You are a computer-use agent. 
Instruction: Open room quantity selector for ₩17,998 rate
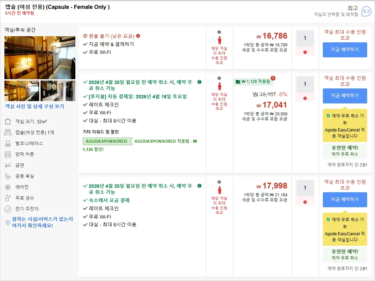tap(305, 188)
